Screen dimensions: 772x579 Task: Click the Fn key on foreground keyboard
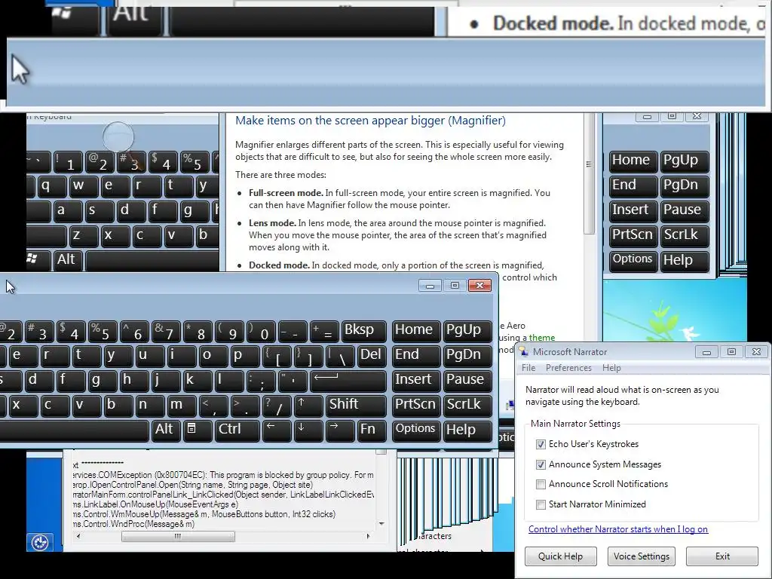[x=371, y=430]
